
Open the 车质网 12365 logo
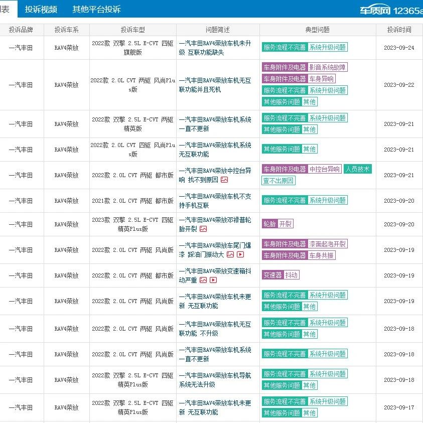[391, 10]
